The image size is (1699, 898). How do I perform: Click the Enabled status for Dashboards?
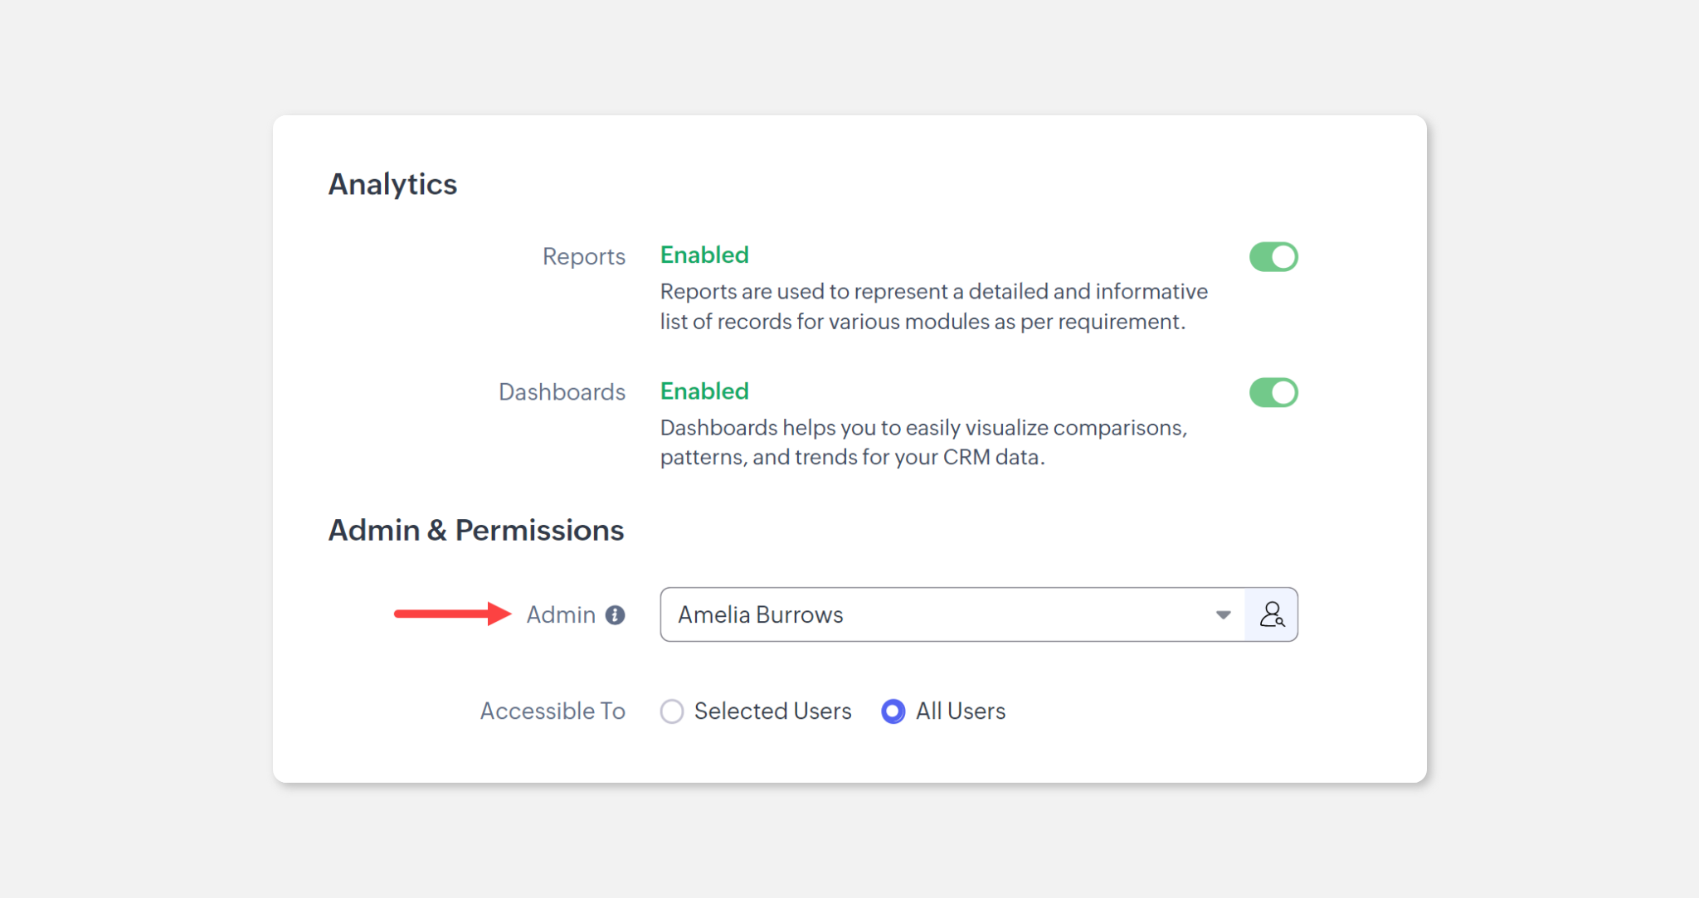(x=704, y=391)
